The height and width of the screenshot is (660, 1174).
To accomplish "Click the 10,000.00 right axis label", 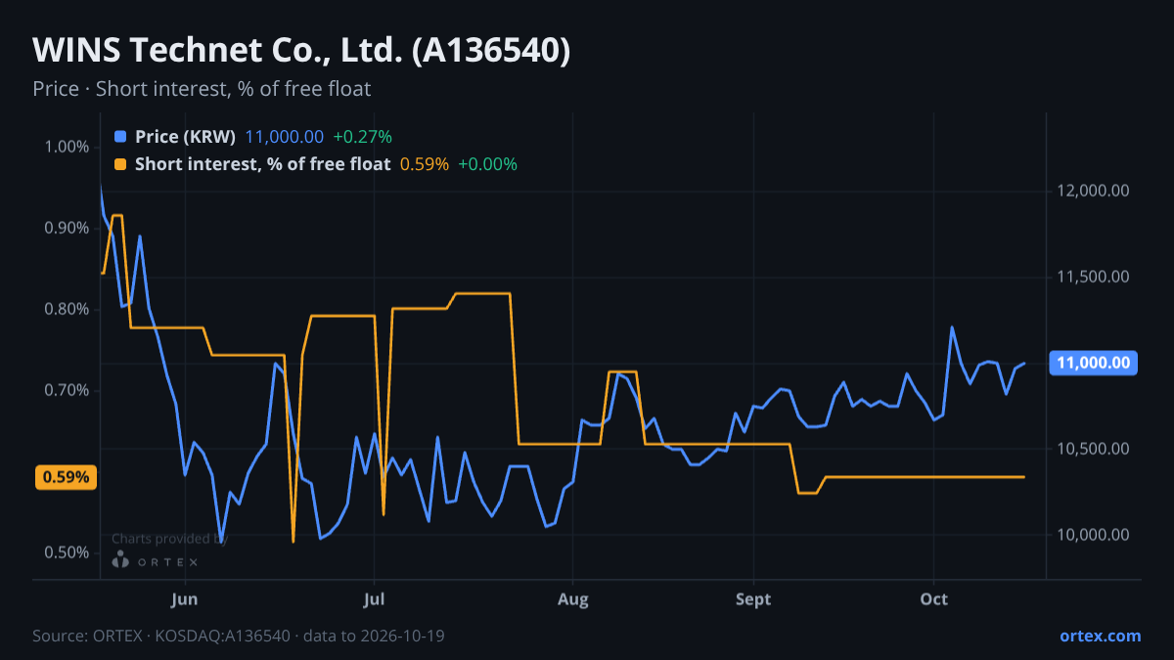I will pyautogui.click(x=1092, y=535).
